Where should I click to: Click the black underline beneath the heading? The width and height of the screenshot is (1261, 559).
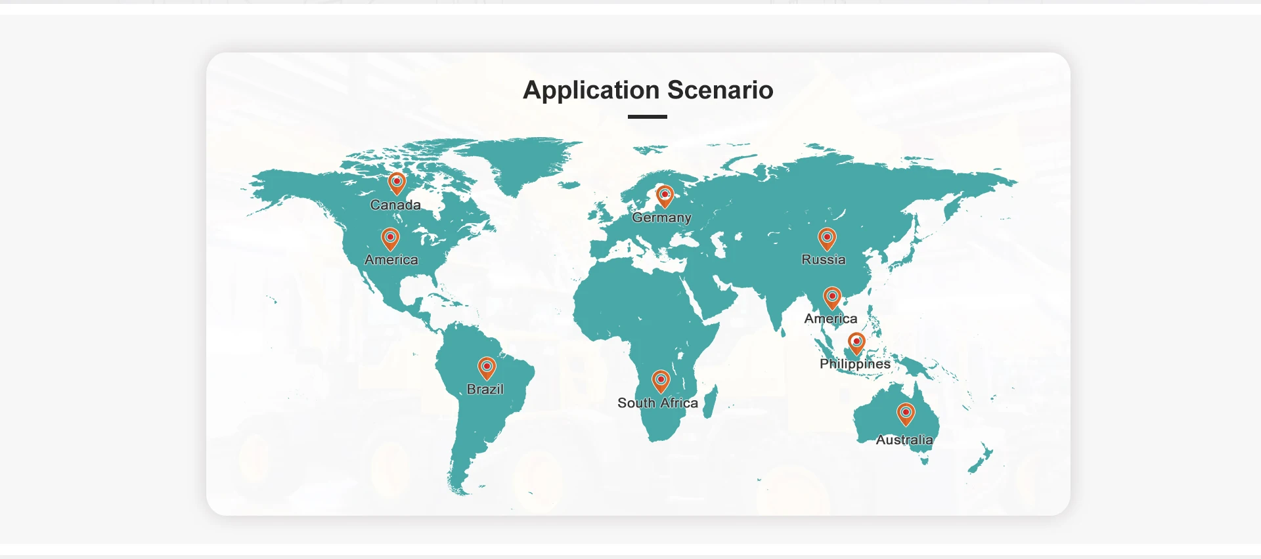[648, 117]
